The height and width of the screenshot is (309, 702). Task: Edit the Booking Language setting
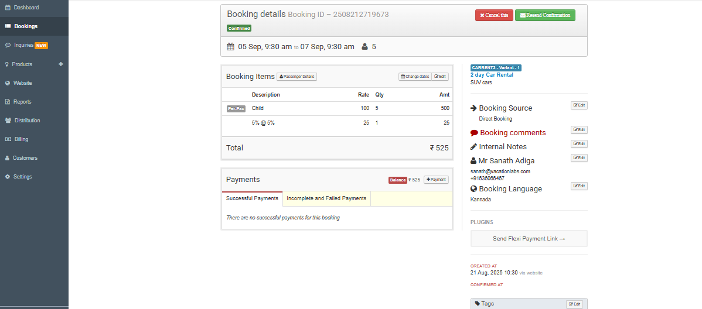[x=579, y=186]
